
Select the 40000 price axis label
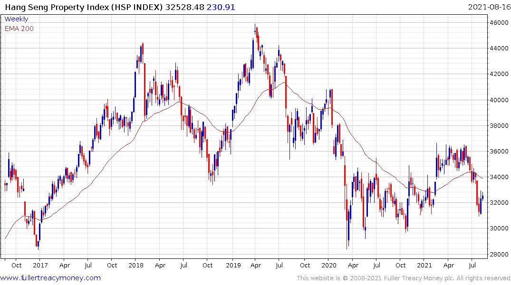pos(499,100)
